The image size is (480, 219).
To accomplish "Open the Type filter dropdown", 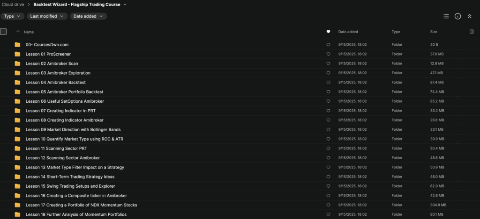I will tap(12, 16).
